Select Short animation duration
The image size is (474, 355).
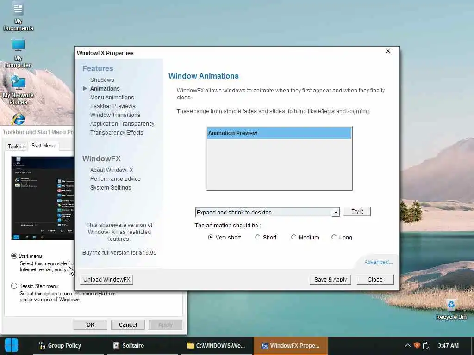[x=266, y=237]
